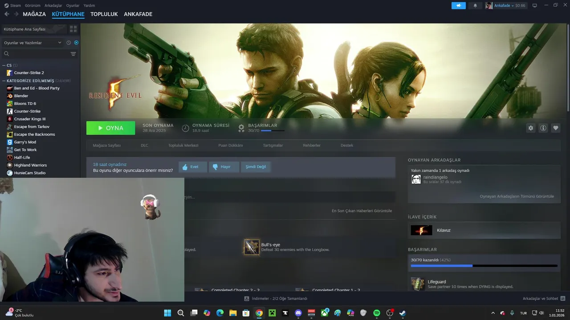Open the notifications bell
The image size is (570, 320).
coord(475,5)
